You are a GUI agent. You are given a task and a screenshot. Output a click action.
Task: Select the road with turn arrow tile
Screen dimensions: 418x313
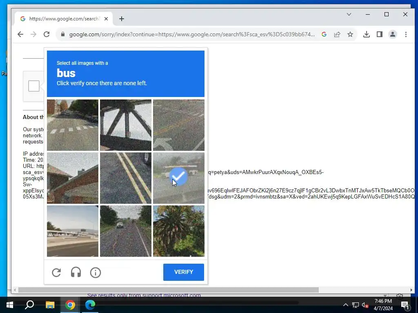point(179,125)
